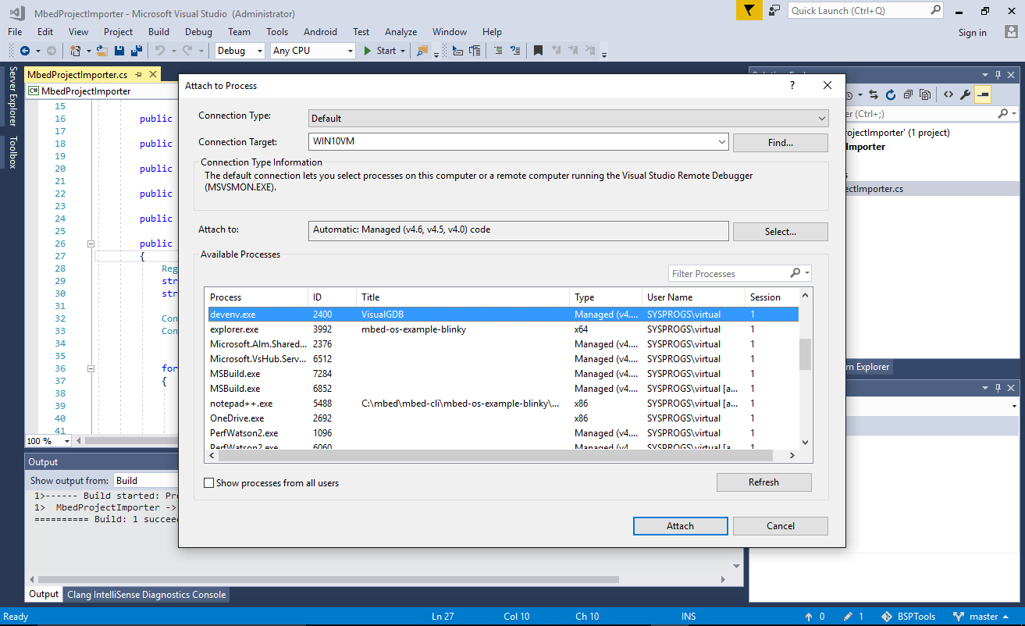Open the Server Explorer side tab

point(12,96)
